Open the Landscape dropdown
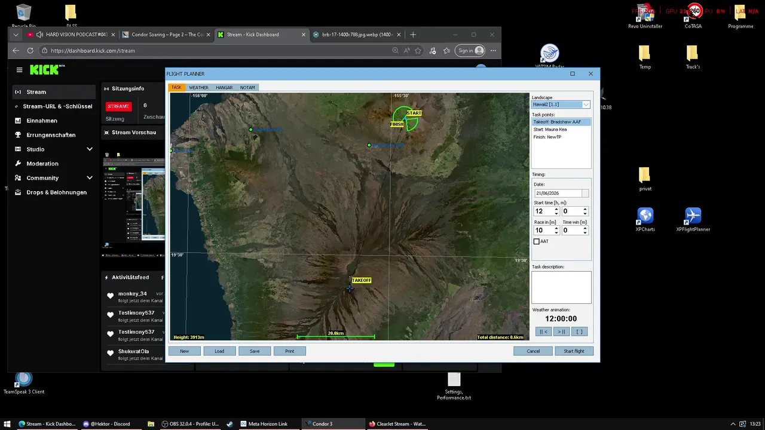The image size is (765, 430). click(586, 105)
